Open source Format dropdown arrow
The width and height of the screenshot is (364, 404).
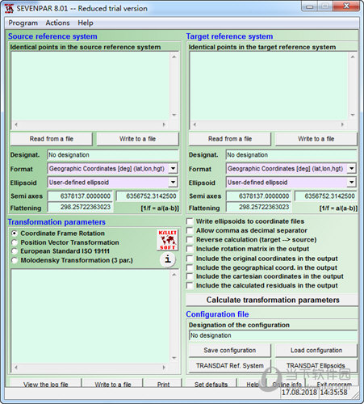click(173, 169)
